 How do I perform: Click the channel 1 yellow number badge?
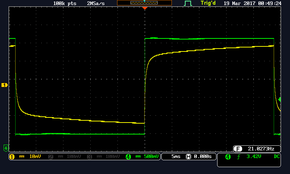pyautogui.click(x=12, y=157)
